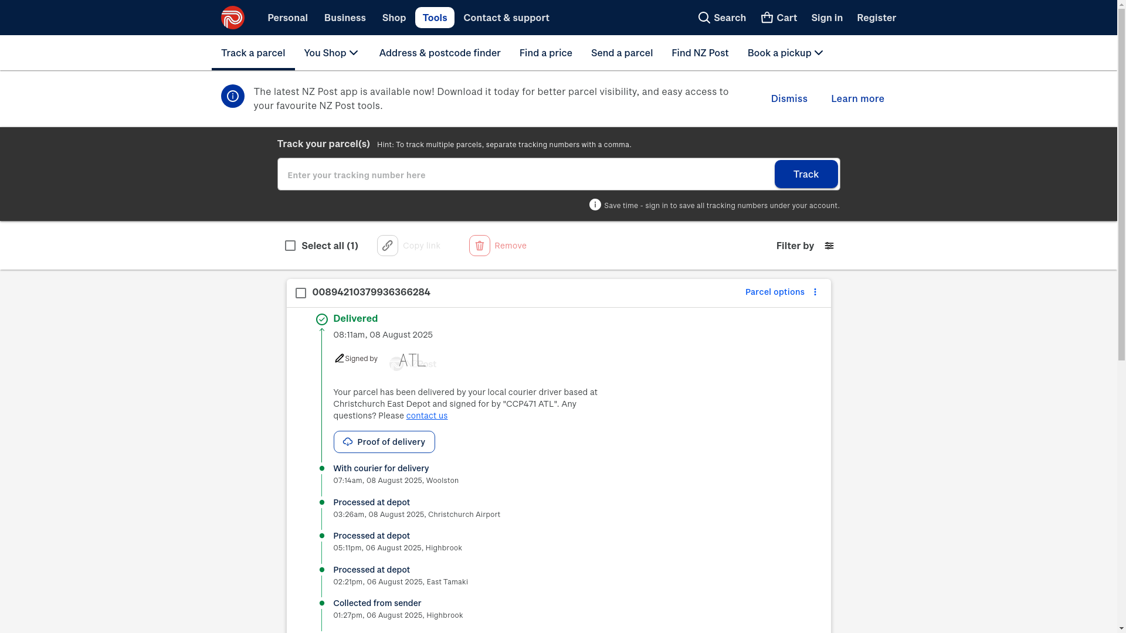
Task: Click Register link
Action: coord(876,18)
